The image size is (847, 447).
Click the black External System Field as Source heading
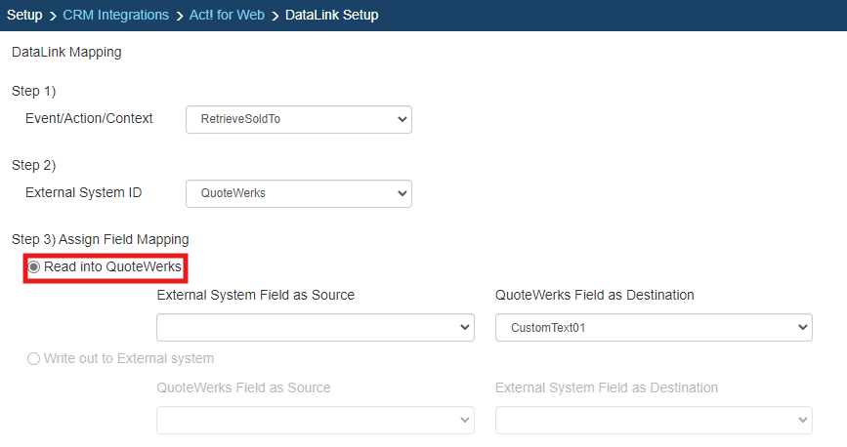[255, 296]
